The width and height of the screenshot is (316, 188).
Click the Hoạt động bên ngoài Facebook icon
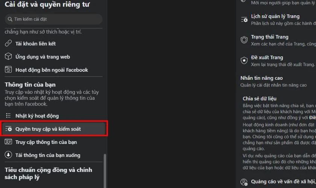click(8, 70)
